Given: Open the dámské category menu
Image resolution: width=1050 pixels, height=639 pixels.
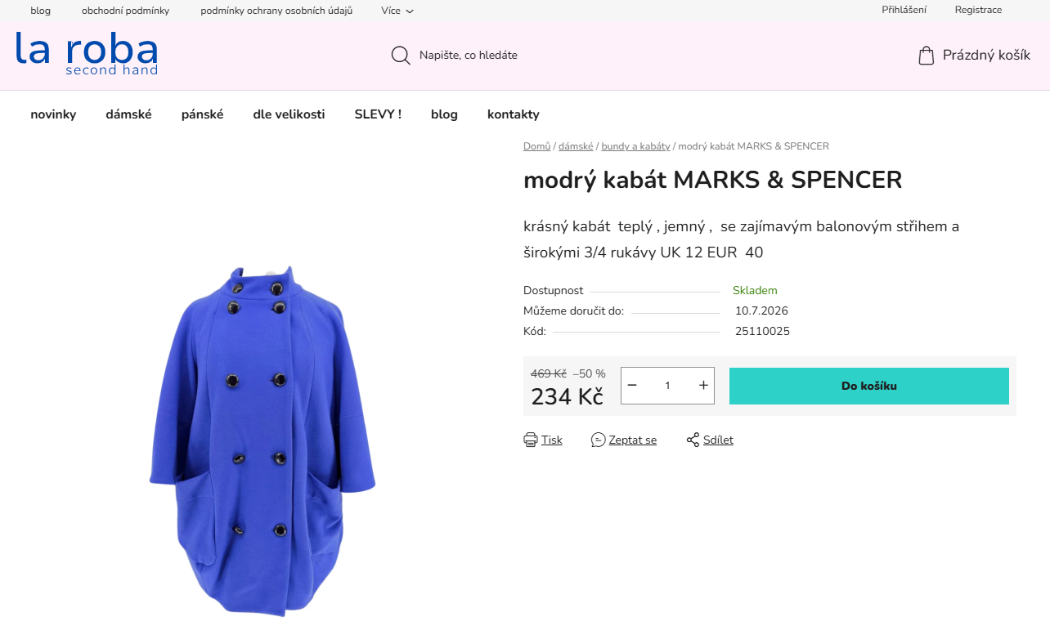Looking at the screenshot, I should point(128,114).
